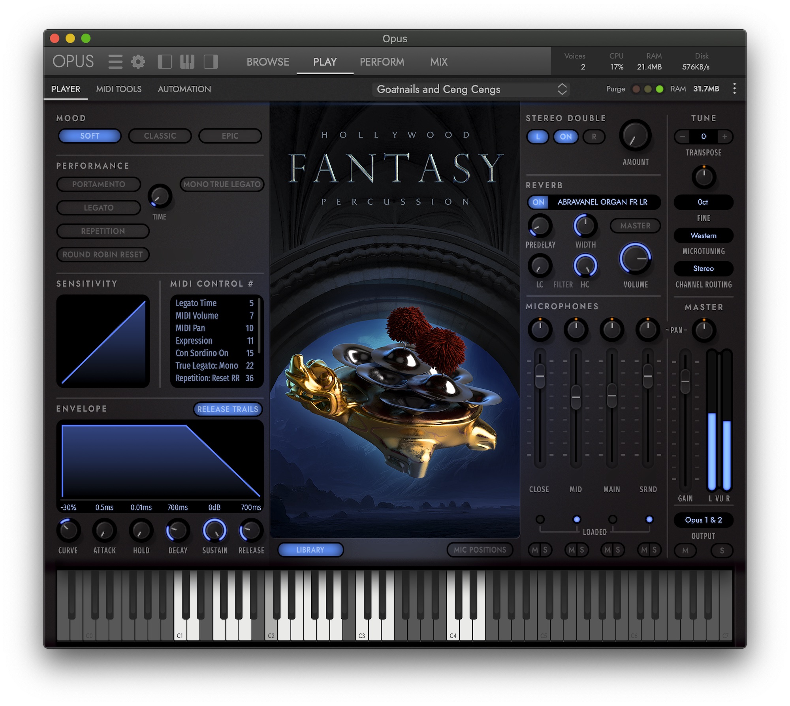Toggle the virtual keyboard icon in the toolbar

pos(188,62)
